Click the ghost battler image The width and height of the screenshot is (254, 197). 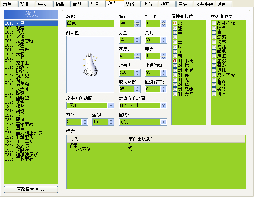coord(90,64)
